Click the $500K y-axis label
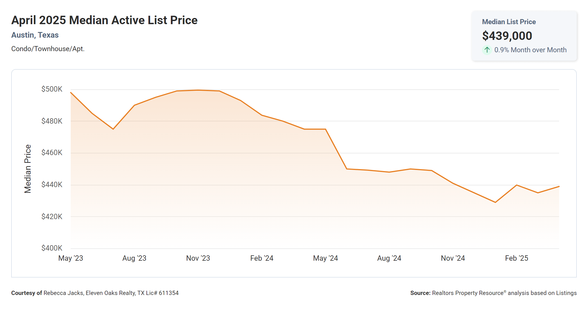 pyautogui.click(x=52, y=89)
